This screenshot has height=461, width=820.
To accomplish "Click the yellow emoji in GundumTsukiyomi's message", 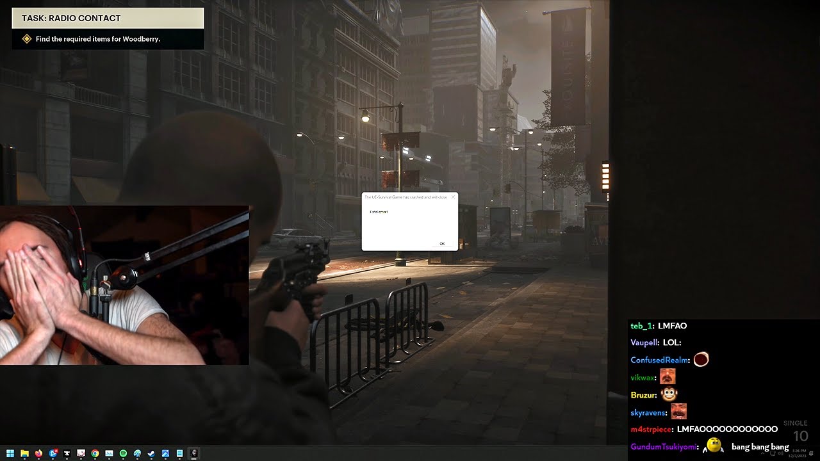I will pos(714,445).
